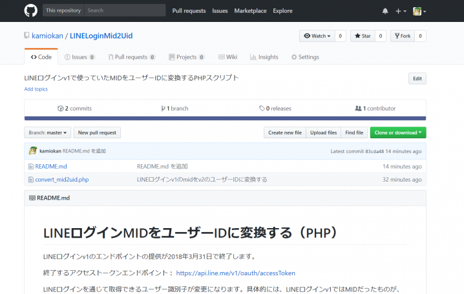Go to Marketplace in header
Screen dimensions: 464x294
click(x=250, y=11)
